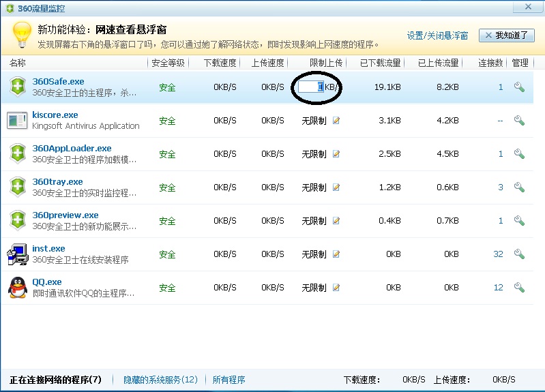
Task: Click the light bulb tip icon
Action: click(22, 34)
